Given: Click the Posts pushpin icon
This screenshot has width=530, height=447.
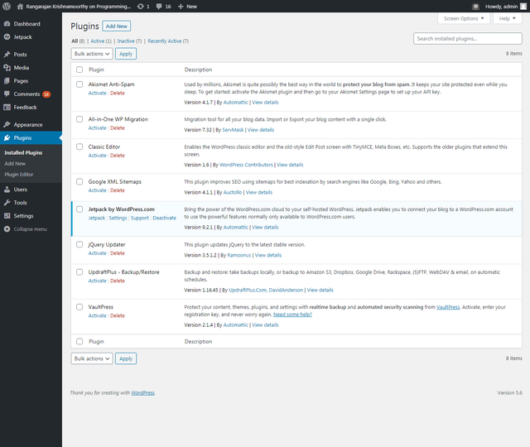Looking at the screenshot, I should pyautogui.click(x=7, y=55).
